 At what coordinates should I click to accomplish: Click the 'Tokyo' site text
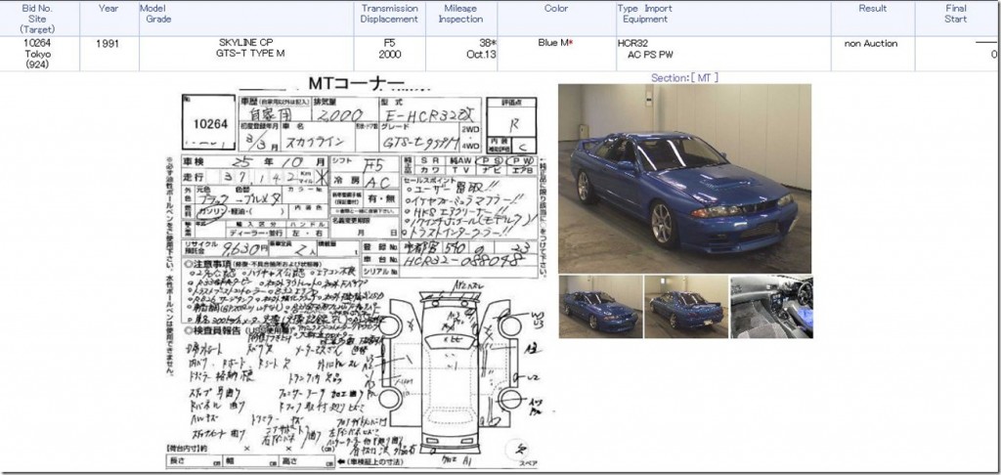[38, 54]
